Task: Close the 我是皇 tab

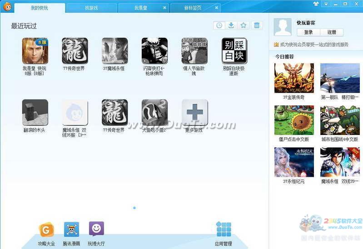Action: (x=164, y=8)
